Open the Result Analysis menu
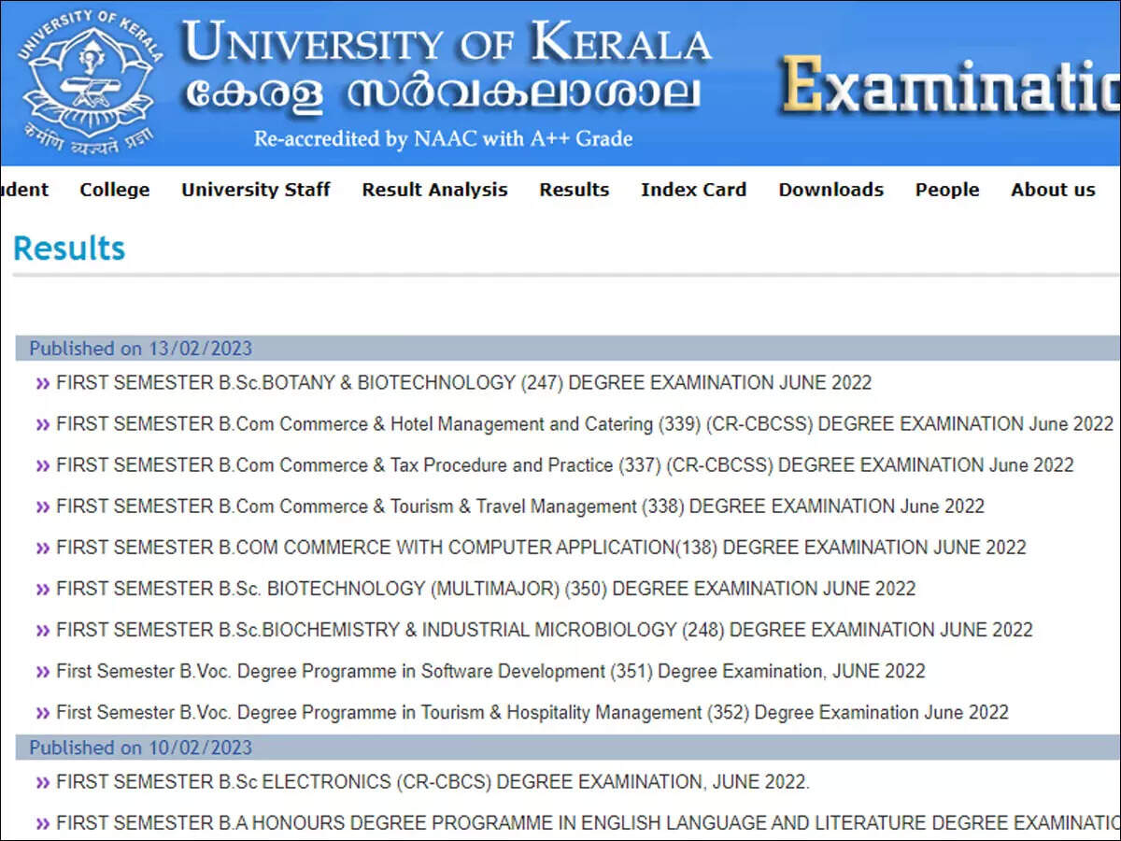 pos(435,190)
